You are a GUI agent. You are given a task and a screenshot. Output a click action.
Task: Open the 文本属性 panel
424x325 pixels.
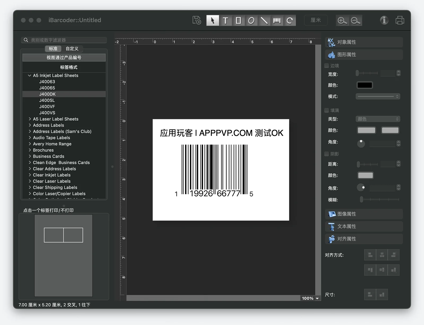(364, 226)
